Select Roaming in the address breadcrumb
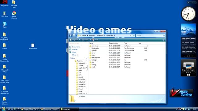Image resolution: width=198 pixels, height=111 pixels. (x=100, y=36)
